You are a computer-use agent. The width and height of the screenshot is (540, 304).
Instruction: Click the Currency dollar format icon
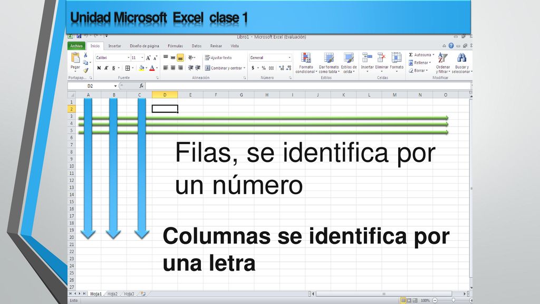point(253,68)
